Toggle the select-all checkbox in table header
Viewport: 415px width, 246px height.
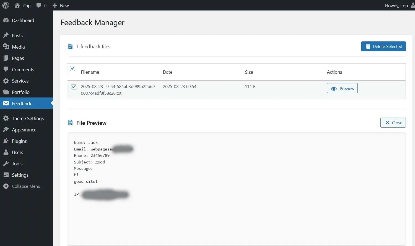[73, 68]
